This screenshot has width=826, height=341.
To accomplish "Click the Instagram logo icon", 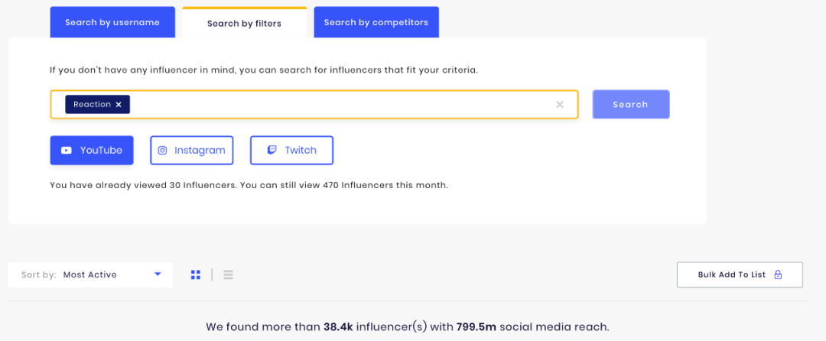I will click(x=163, y=151).
